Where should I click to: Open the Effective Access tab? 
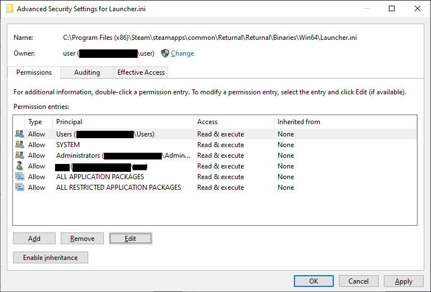140,72
